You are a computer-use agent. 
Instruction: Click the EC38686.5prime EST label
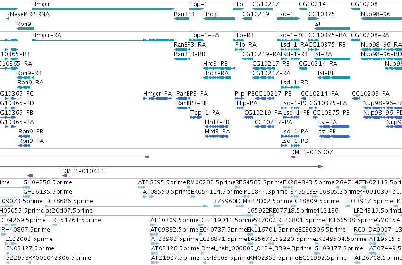coord(69,201)
